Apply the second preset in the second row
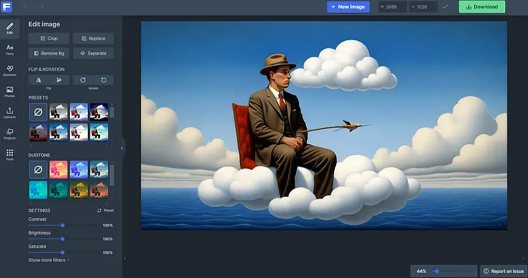The height and width of the screenshot is (278, 528). (x=59, y=132)
